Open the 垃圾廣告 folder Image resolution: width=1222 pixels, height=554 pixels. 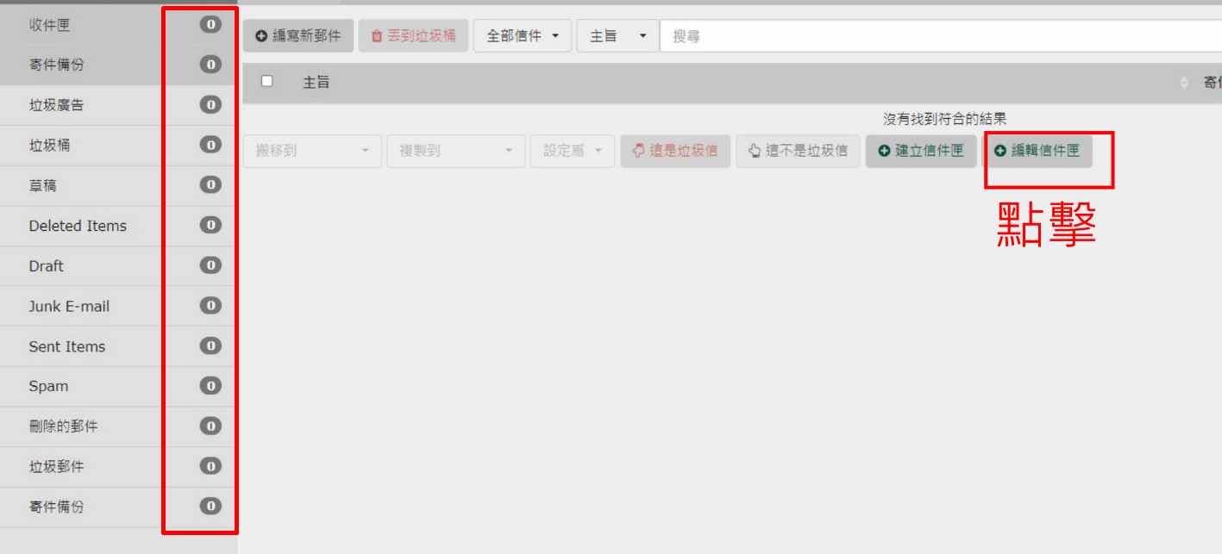coord(56,105)
